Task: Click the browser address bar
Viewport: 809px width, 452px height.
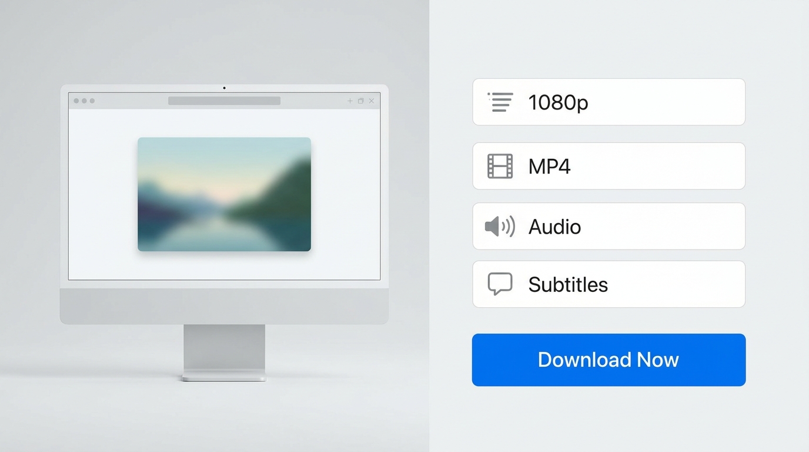Action: 224,101
